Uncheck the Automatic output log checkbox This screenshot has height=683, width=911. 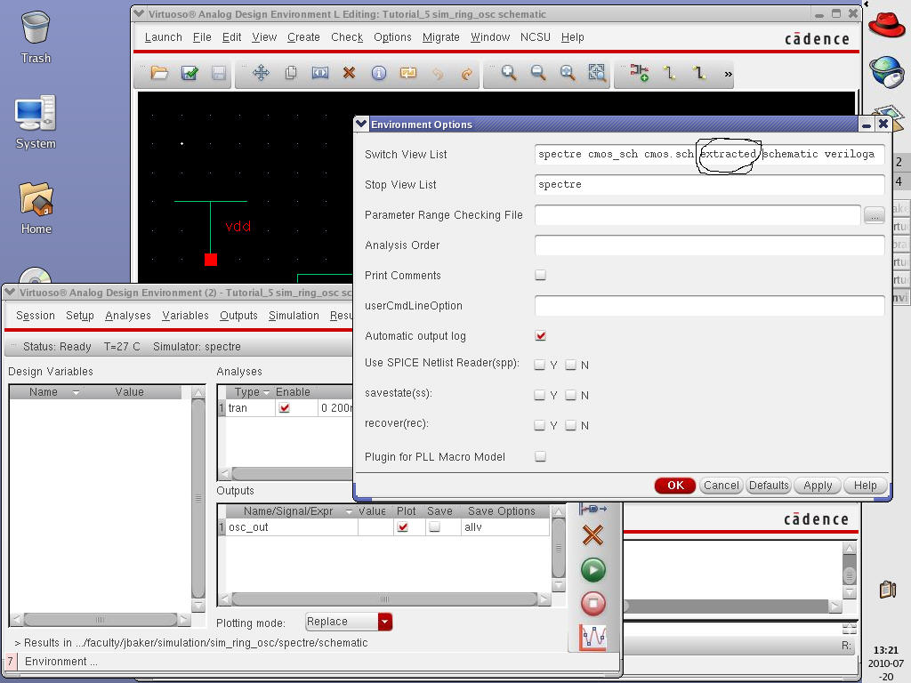click(540, 336)
